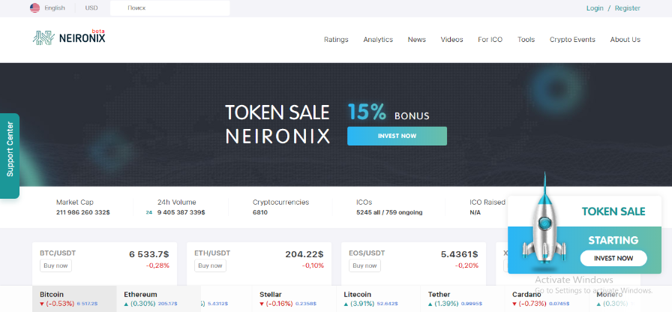Image resolution: width=672 pixels, height=312 pixels.
Task: Click the TOKEN SALE heading in rocket popup
Action: click(x=613, y=211)
